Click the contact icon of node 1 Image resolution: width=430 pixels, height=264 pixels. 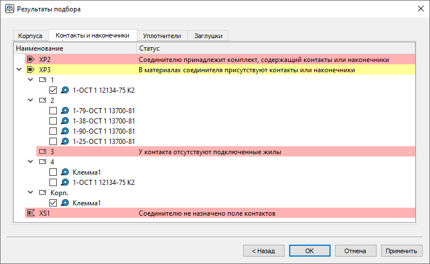pyautogui.click(x=42, y=80)
